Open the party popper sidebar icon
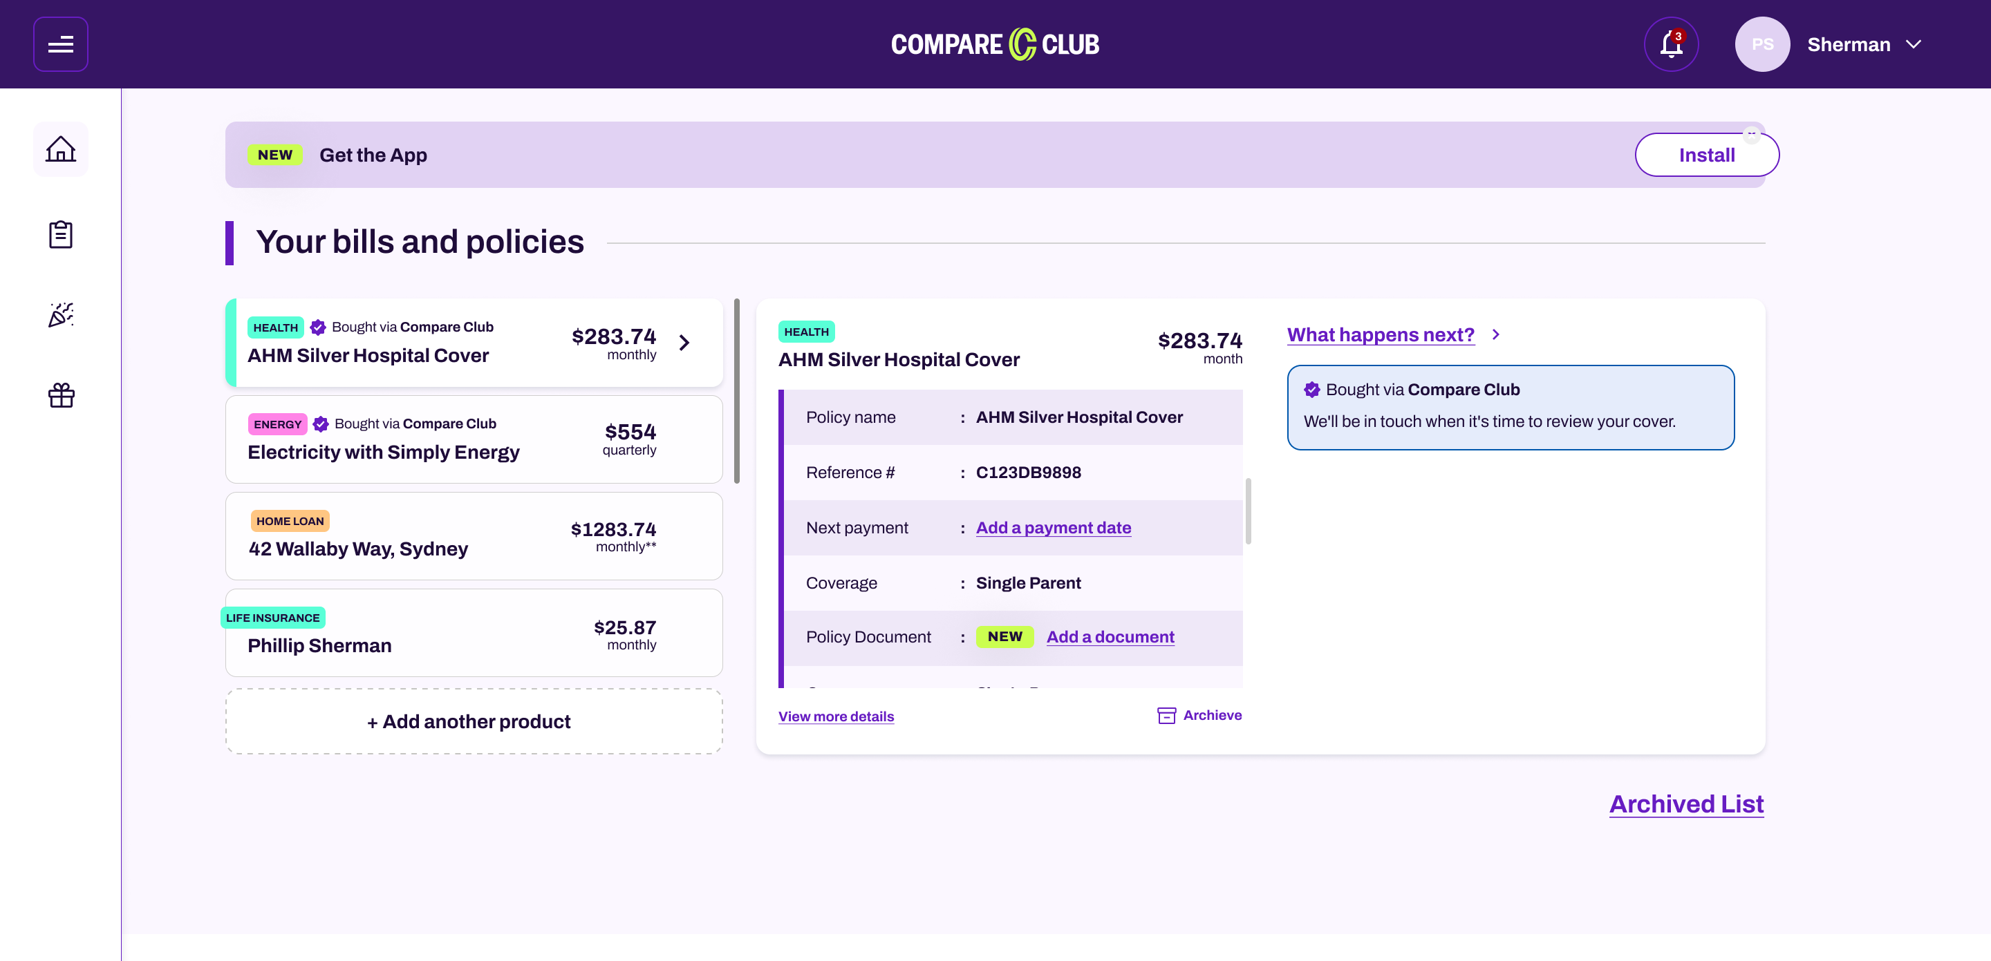 (x=60, y=314)
